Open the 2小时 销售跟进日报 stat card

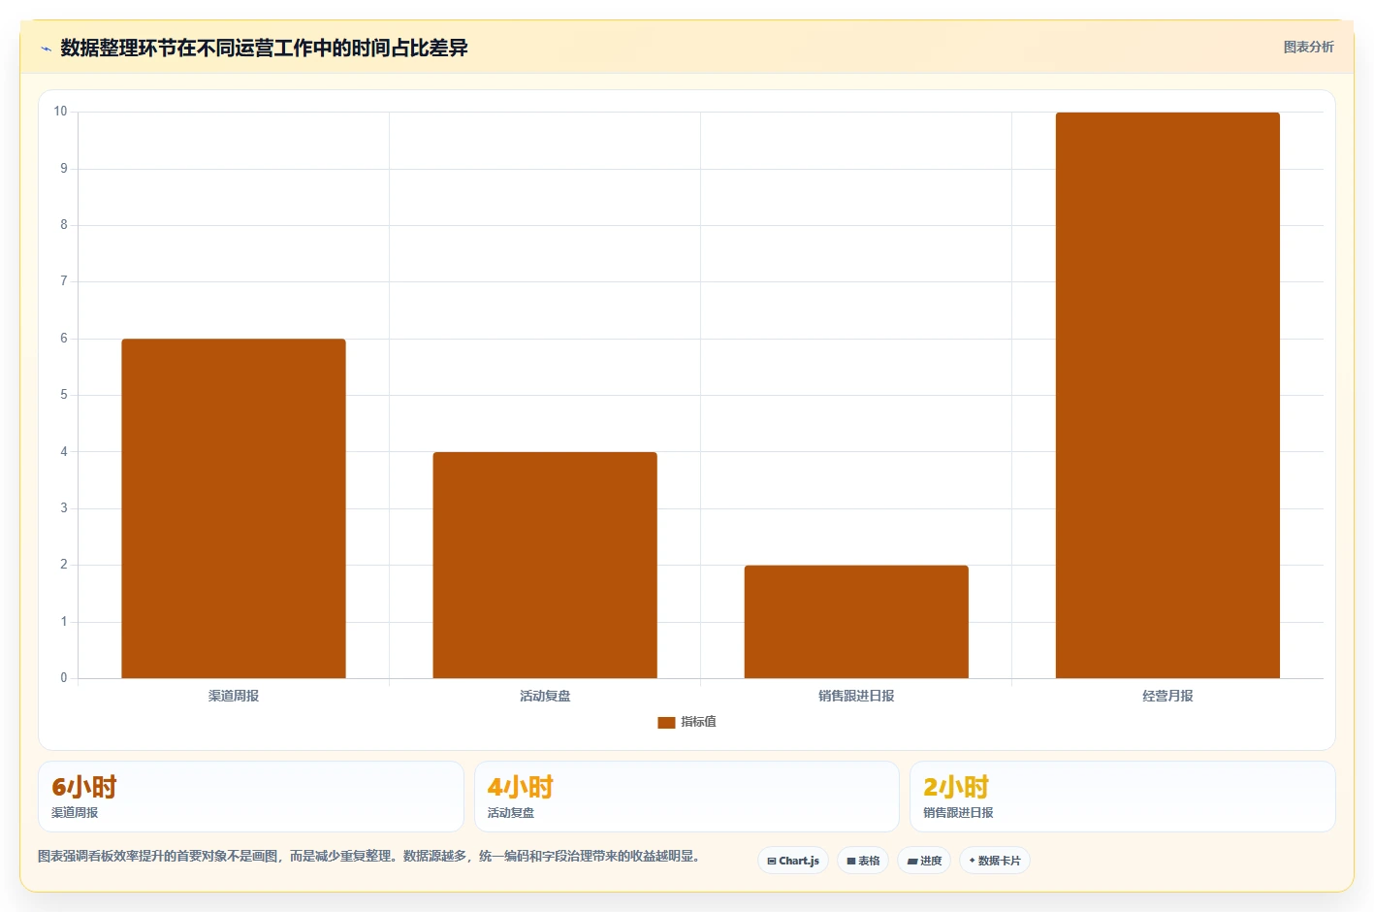(1123, 797)
